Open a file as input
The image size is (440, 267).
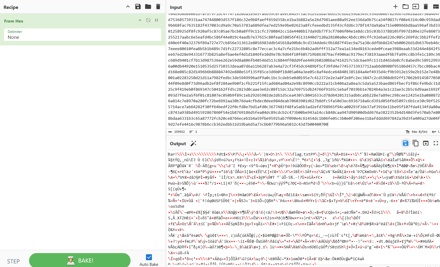pyautogui.click(x=416, y=7)
